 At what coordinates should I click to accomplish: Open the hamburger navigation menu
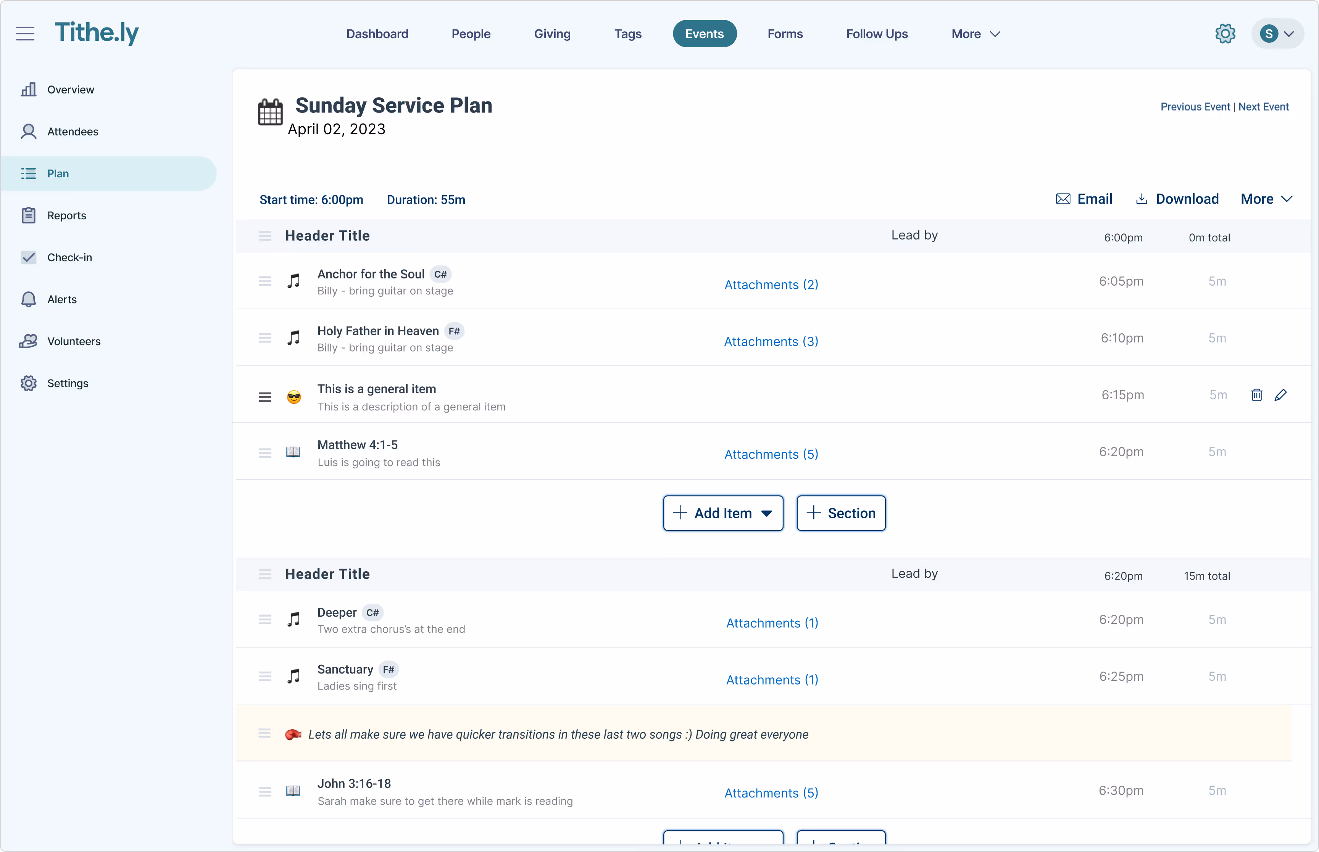(x=25, y=33)
